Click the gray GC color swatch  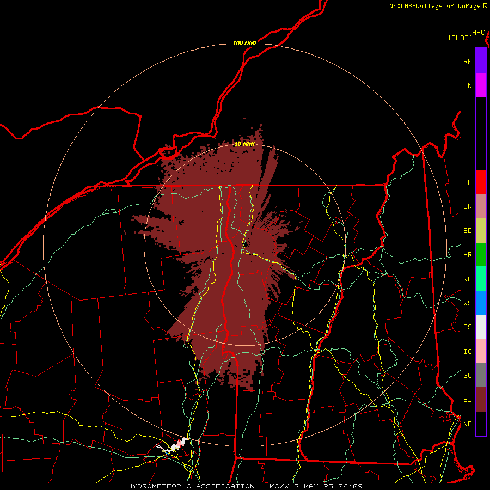[481, 375]
